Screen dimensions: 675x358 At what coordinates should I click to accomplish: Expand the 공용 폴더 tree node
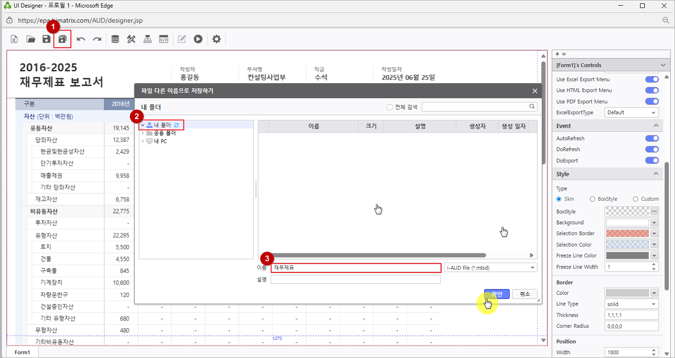[x=143, y=133]
